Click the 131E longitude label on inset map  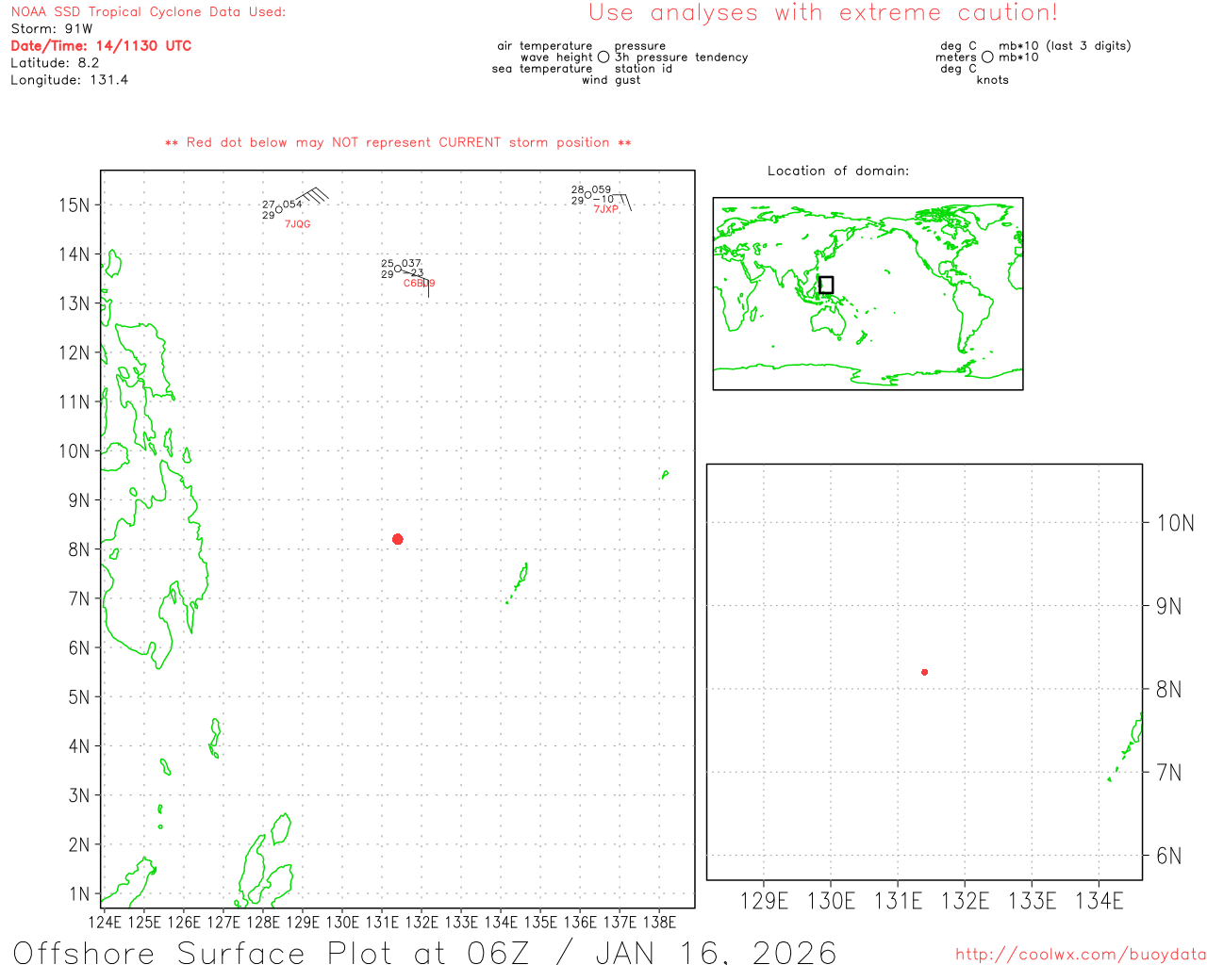tap(898, 901)
